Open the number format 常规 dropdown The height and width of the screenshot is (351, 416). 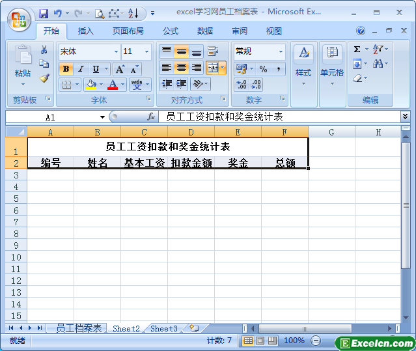(281, 51)
